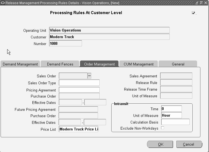Click the Customer field showing Modern Truck
The width and height of the screenshot is (209, 152).
point(109,37)
